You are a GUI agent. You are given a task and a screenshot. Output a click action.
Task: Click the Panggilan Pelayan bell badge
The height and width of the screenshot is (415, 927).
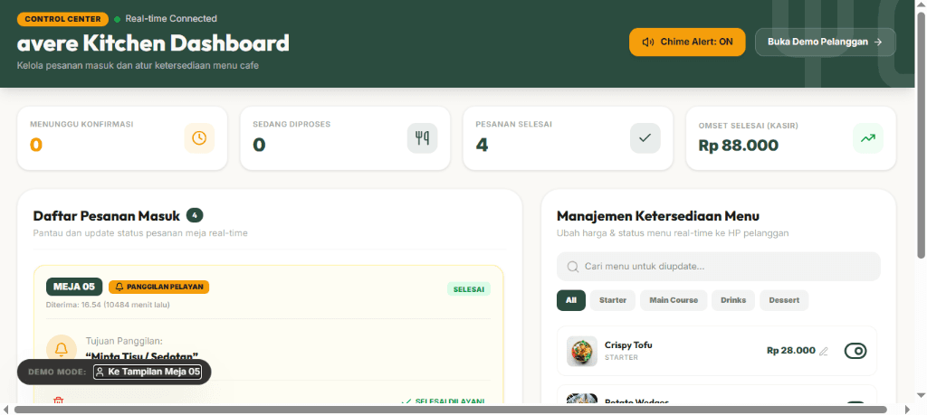pyautogui.click(x=159, y=287)
